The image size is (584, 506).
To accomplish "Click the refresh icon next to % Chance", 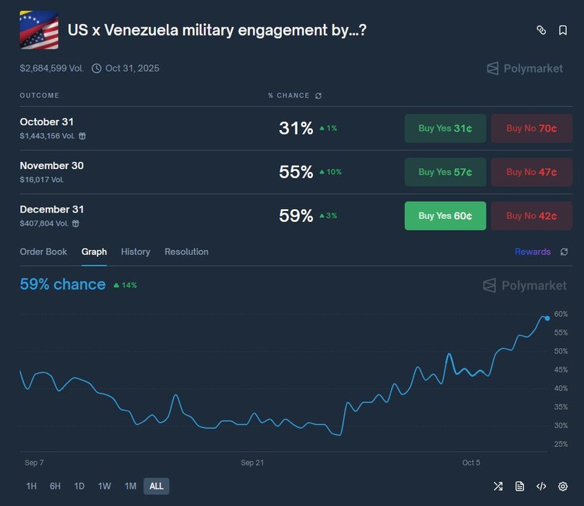I will tap(318, 95).
